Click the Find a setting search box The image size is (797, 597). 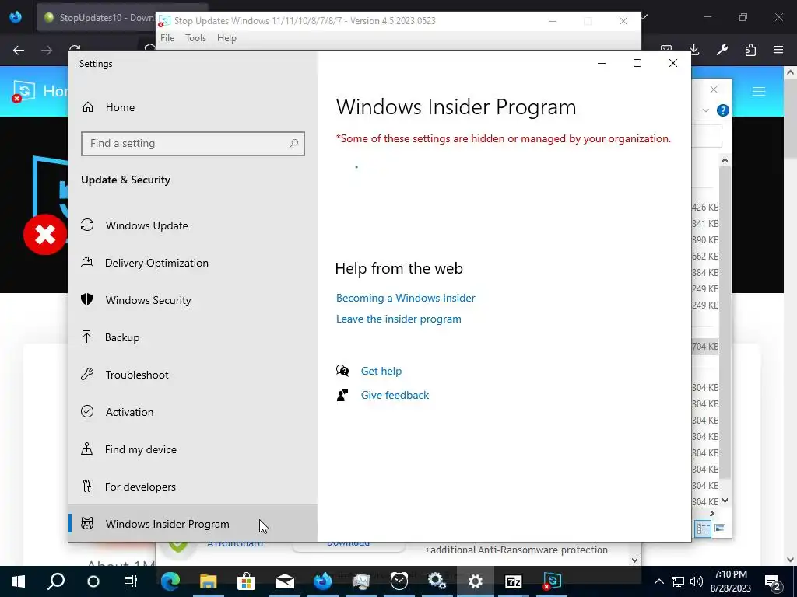193,144
